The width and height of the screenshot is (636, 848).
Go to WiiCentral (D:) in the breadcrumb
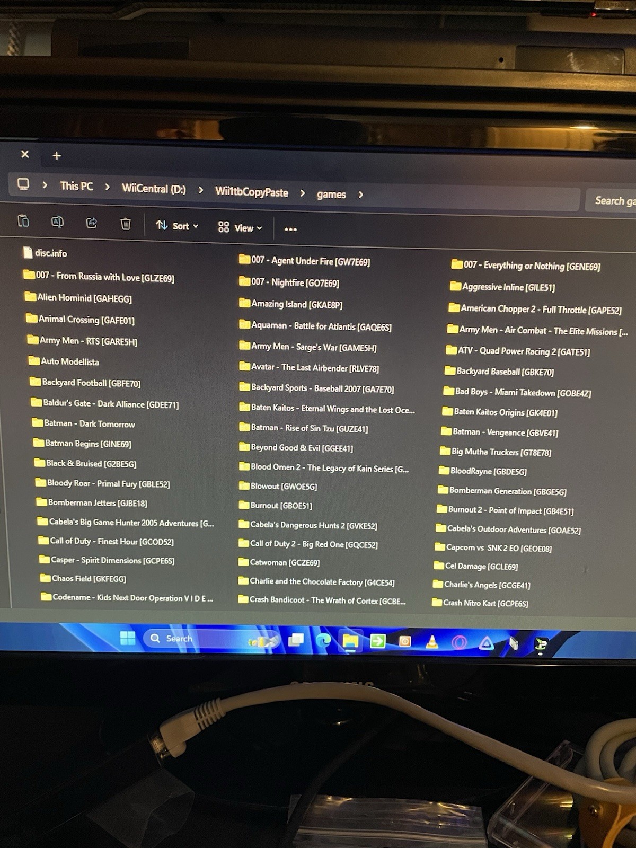point(154,189)
